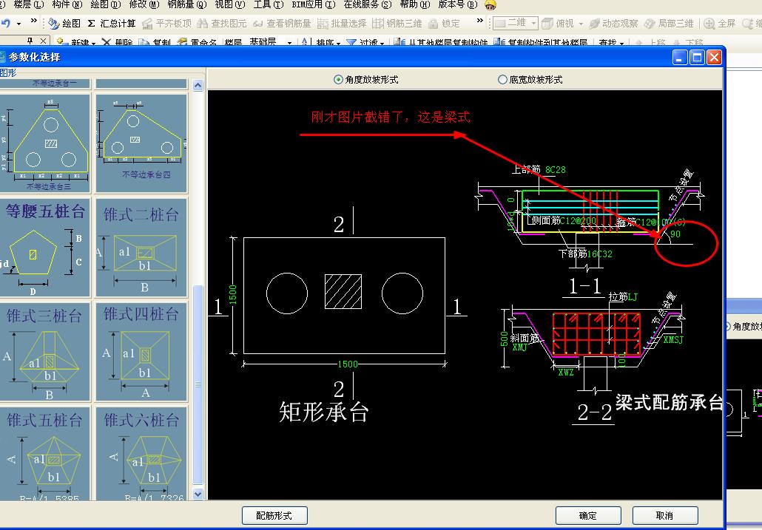
Task: Cancel with the 取消 button
Action: [665, 515]
